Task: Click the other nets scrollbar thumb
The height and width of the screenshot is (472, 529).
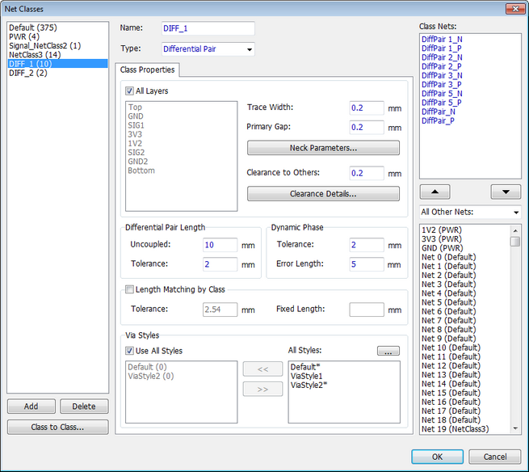Action: [515, 242]
